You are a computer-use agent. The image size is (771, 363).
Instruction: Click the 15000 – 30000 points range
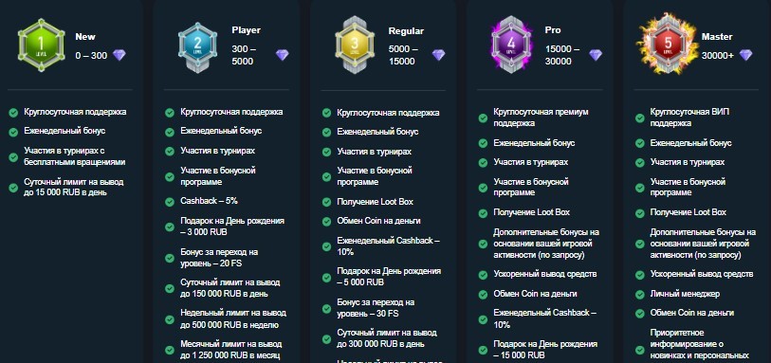pos(562,55)
